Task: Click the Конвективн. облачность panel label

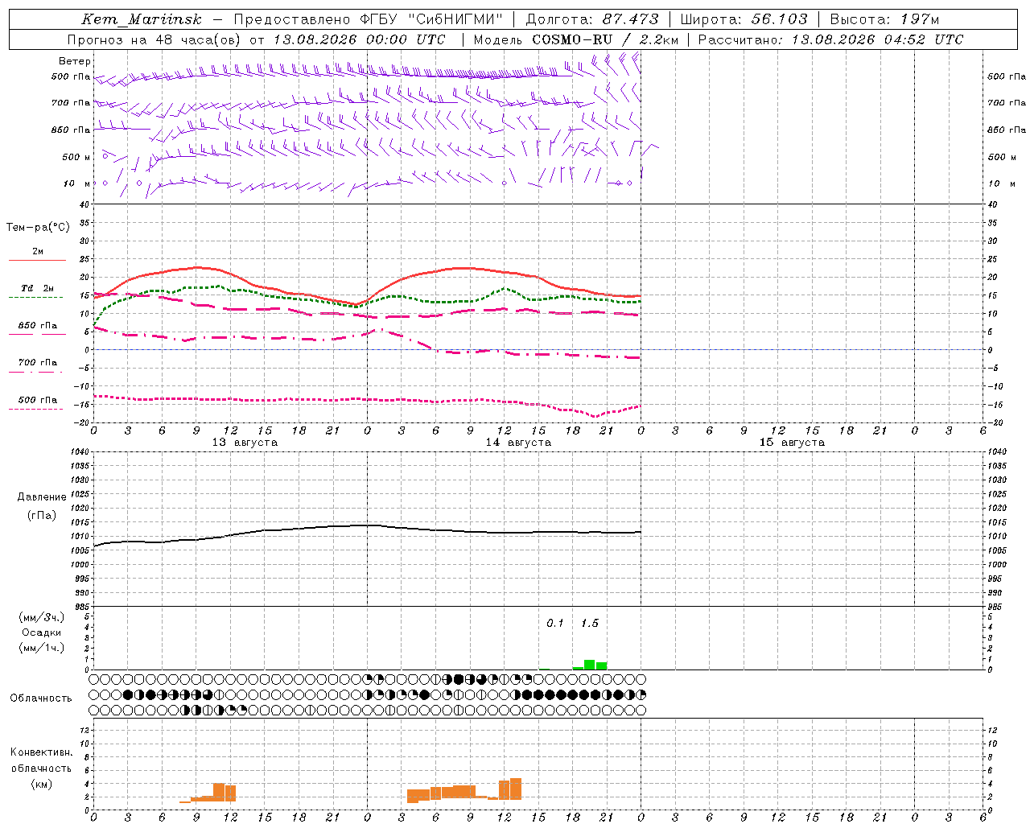Action: click(x=41, y=768)
